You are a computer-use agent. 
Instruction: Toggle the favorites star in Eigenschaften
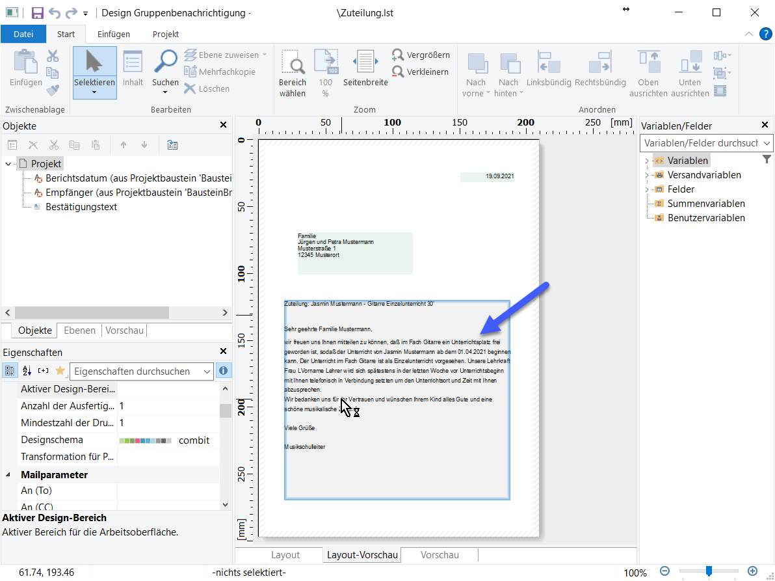tap(60, 371)
